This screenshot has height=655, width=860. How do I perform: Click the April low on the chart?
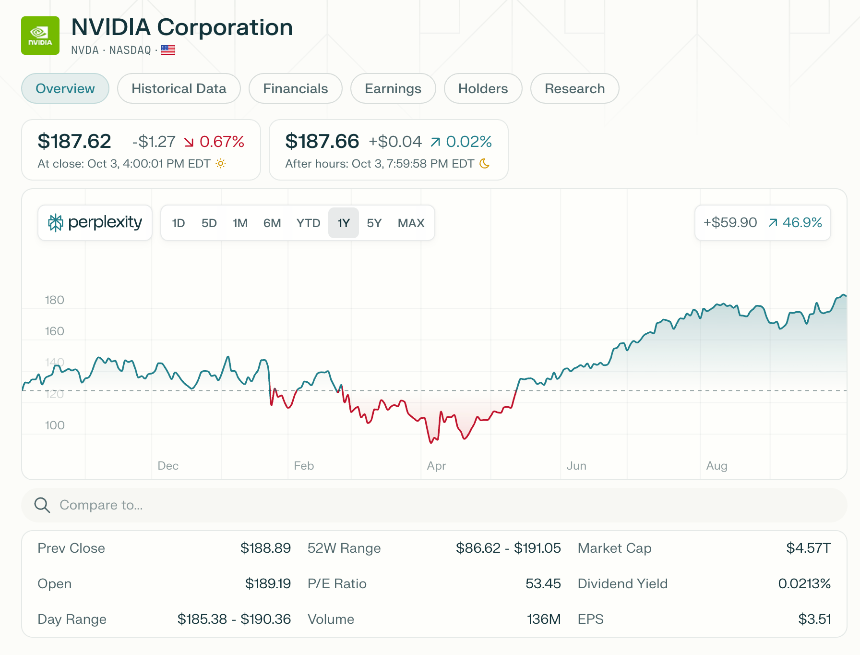tap(431, 441)
